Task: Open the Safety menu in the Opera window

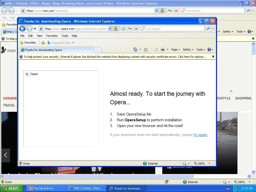Action: [188, 49]
